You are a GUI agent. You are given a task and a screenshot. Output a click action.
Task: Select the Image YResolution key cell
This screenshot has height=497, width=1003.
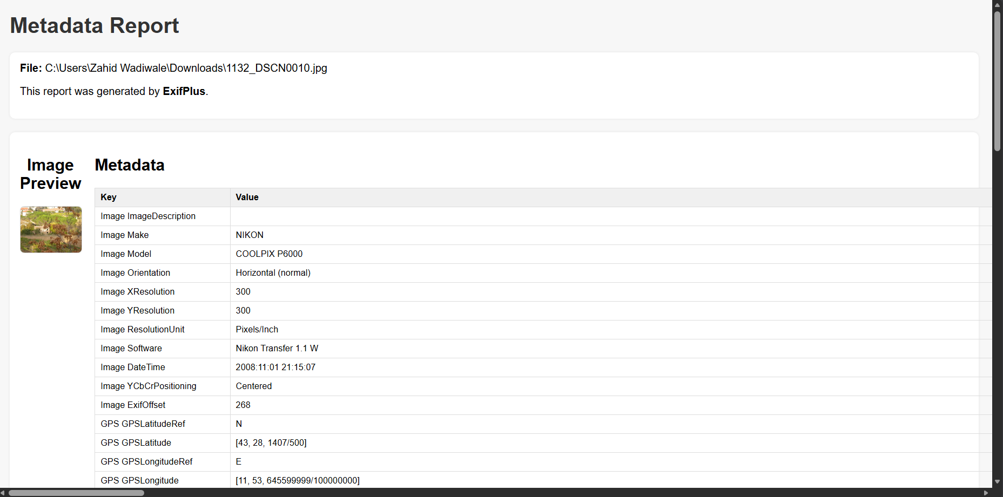pyautogui.click(x=163, y=311)
